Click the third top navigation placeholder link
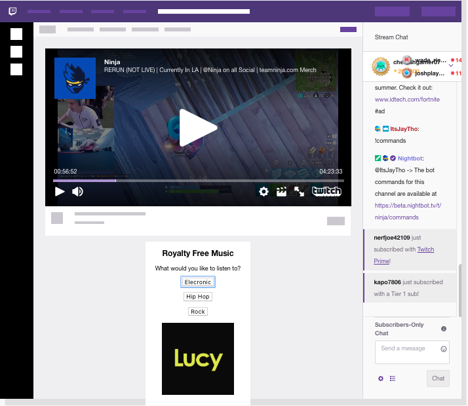The width and height of the screenshot is (468, 406). point(102,11)
